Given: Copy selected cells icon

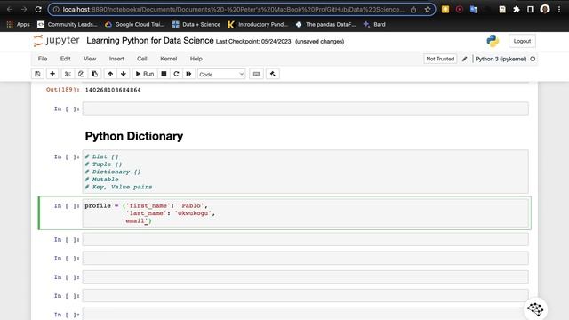Looking at the screenshot, I should coord(81,74).
